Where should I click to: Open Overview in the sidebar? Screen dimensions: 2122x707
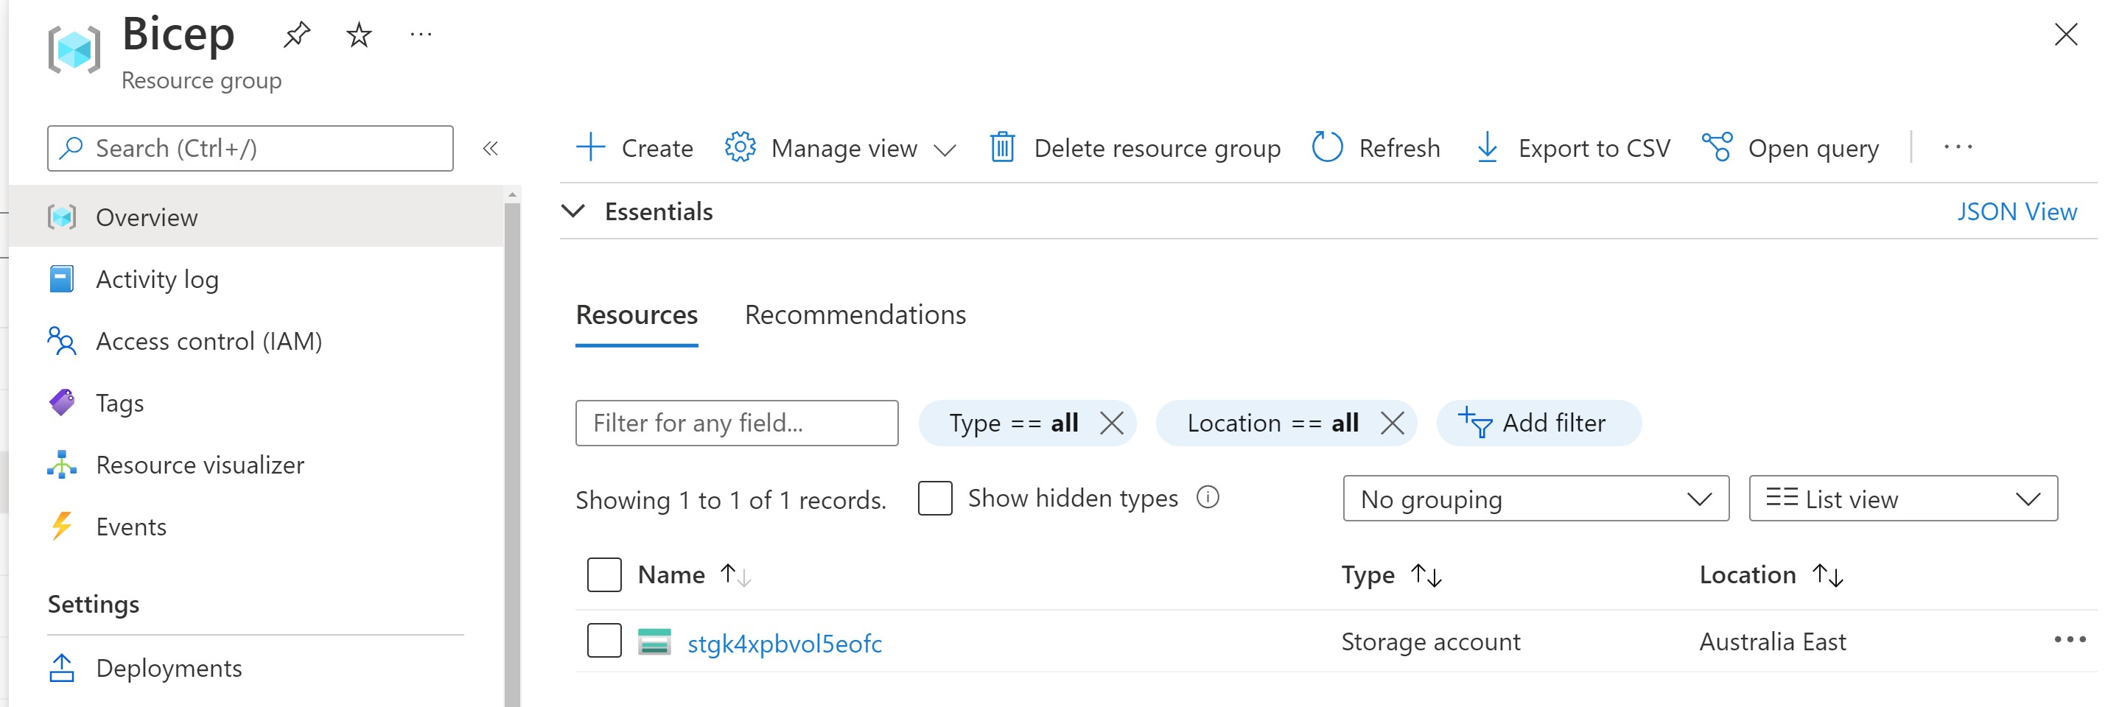(256, 217)
